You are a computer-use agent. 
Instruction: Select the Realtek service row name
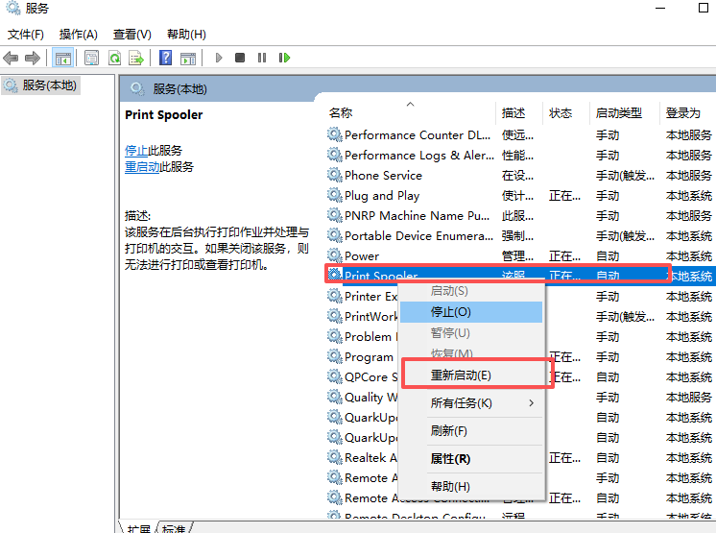pos(370,458)
